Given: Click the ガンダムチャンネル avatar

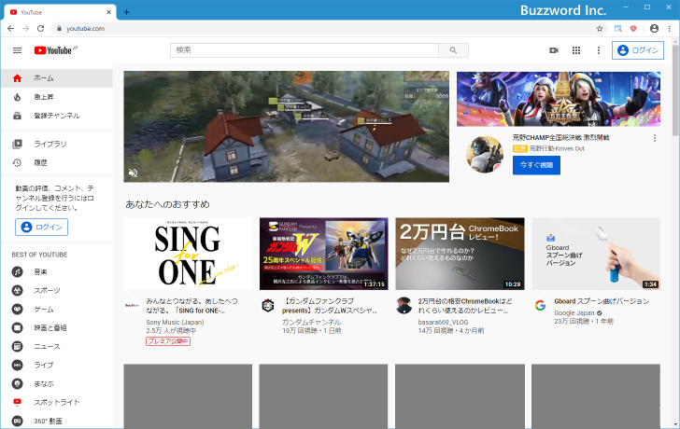Looking at the screenshot, I should pyautogui.click(x=268, y=306).
